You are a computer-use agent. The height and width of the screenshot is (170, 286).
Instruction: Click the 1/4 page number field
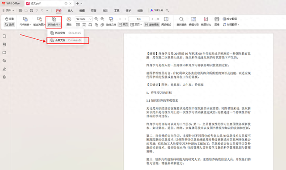point(139,19)
